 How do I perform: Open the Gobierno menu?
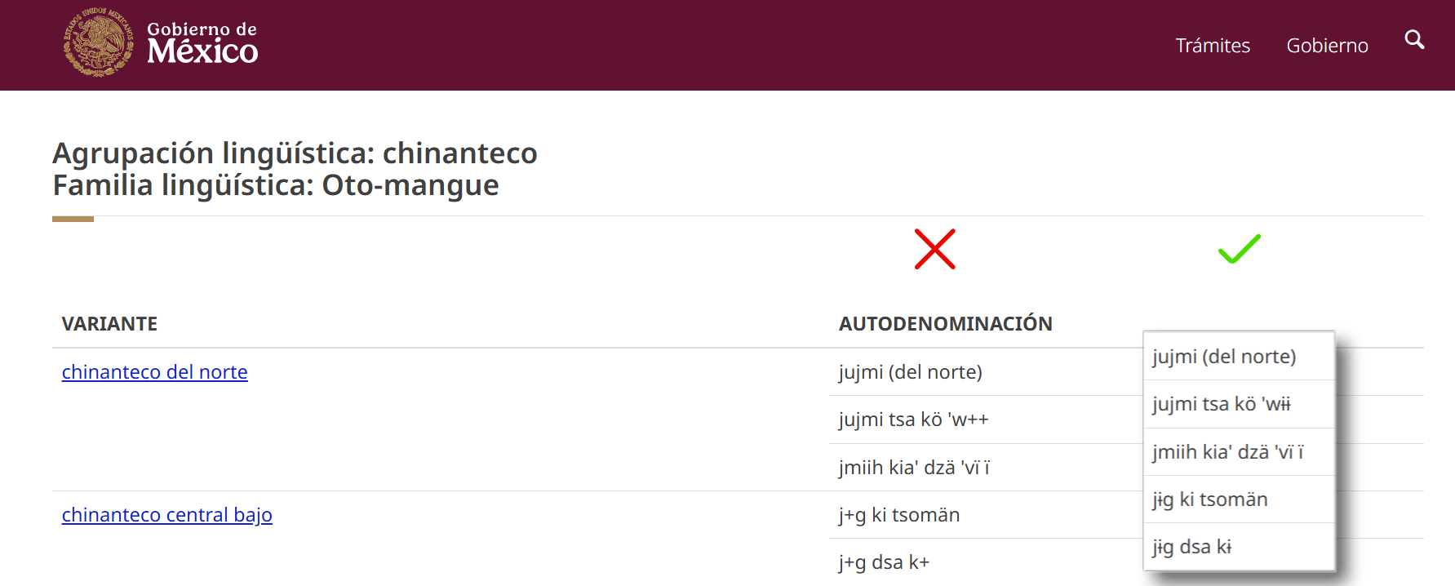click(x=1327, y=46)
